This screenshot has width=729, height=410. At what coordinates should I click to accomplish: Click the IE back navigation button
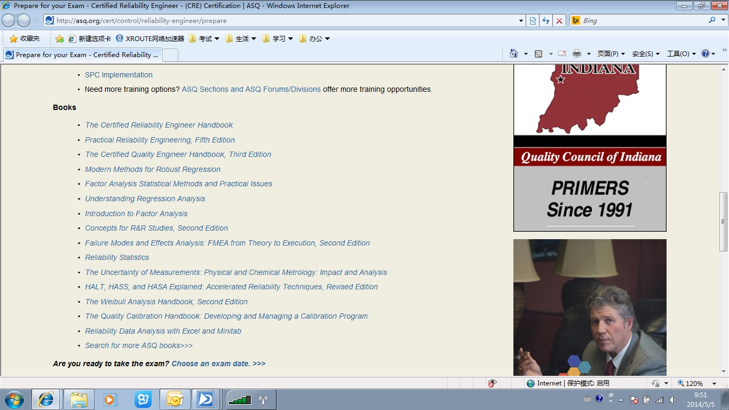(x=9, y=21)
